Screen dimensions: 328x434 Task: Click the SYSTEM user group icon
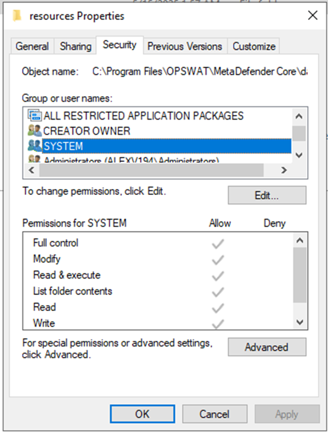(x=34, y=146)
